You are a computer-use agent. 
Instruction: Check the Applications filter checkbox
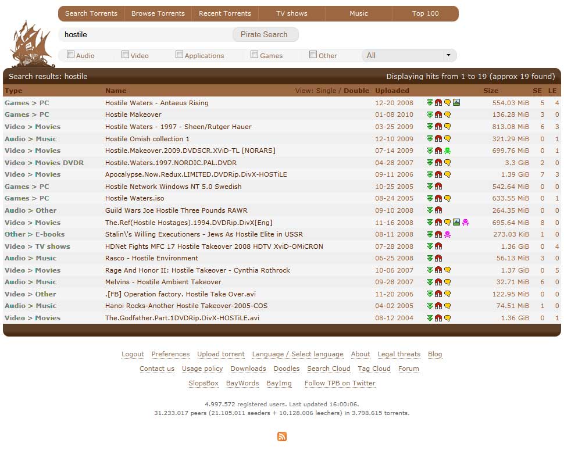tap(179, 54)
